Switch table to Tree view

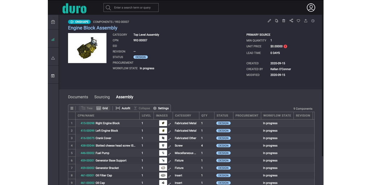[87, 108]
